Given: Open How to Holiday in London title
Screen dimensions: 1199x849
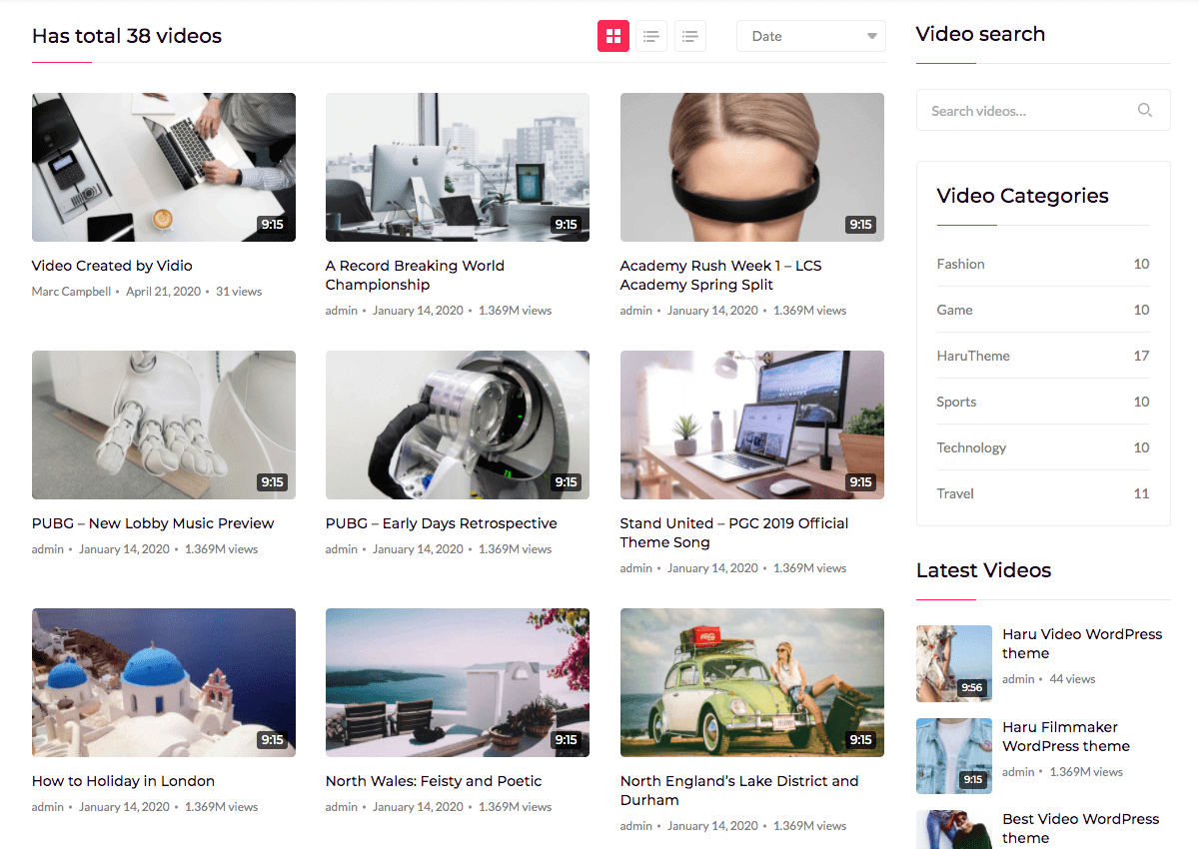Looking at the screenshot, I should 123,781.
